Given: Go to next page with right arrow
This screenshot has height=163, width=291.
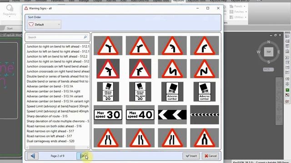Looking at the screenshot, I should (82, 156).
